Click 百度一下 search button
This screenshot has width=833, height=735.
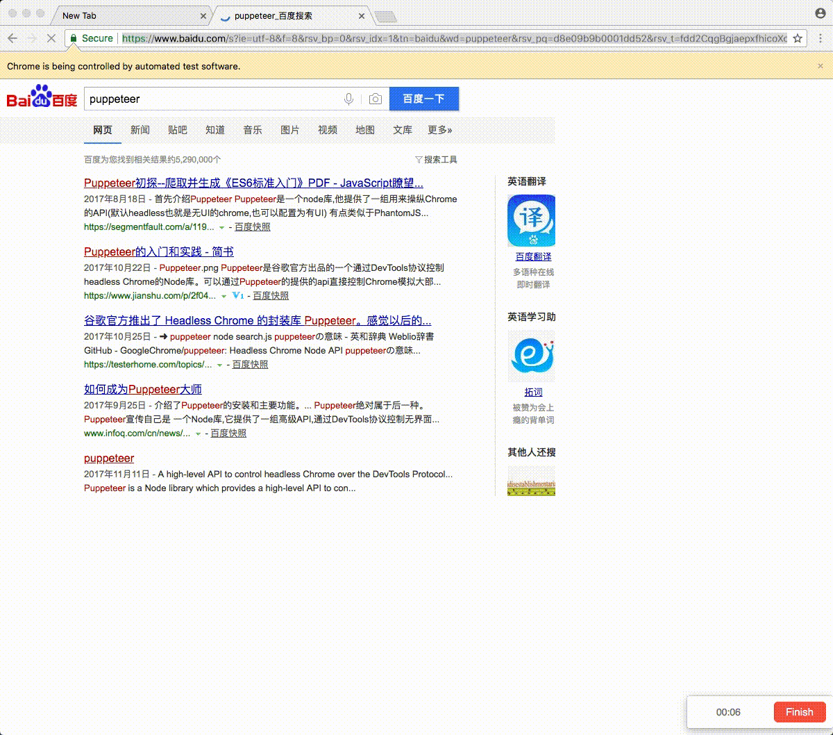click(x=424, y=99)
